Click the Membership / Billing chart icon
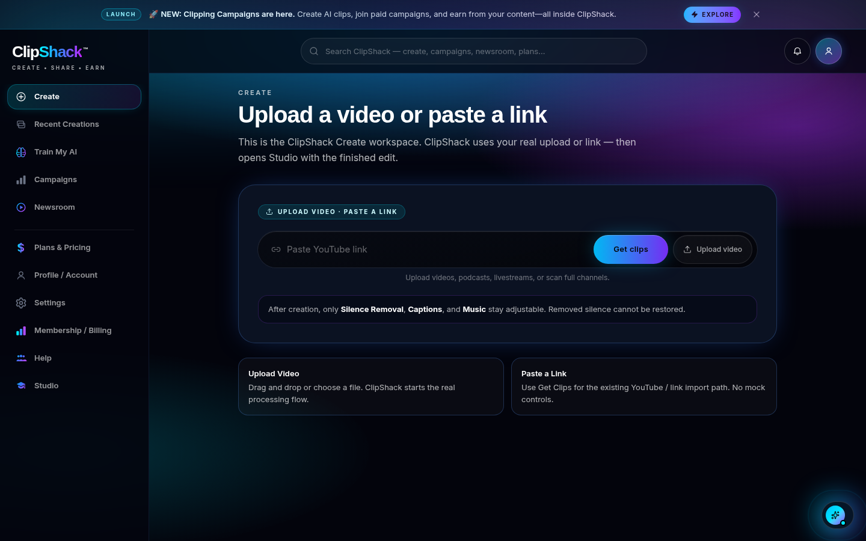866x541 pixels. pyautogui.click(x=21, y=331)
